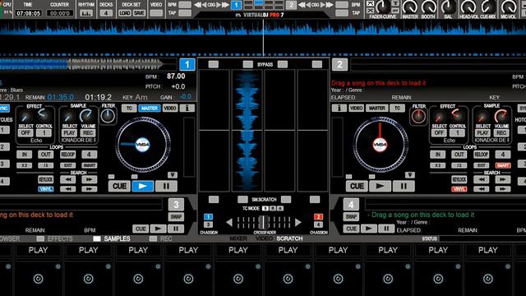This screenshot has height=296, width=526.
Task: Click the deck 2 jog wheel
Action: 380,145
